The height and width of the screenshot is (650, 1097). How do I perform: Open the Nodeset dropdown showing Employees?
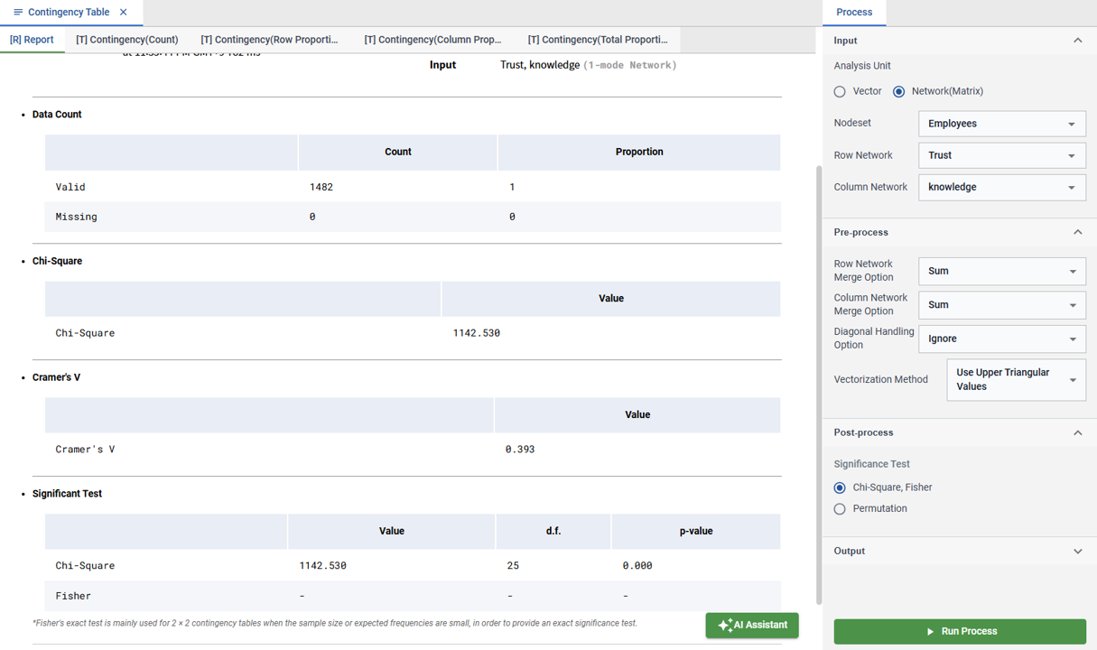[1001, 124]
